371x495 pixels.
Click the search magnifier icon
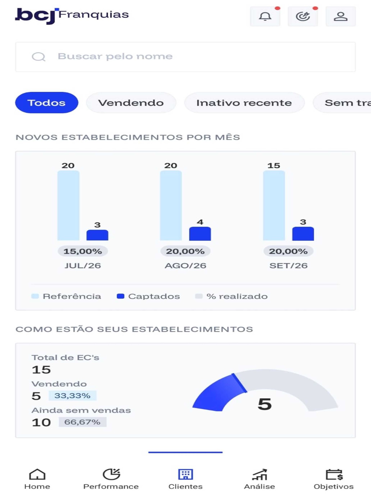(39, 57)
